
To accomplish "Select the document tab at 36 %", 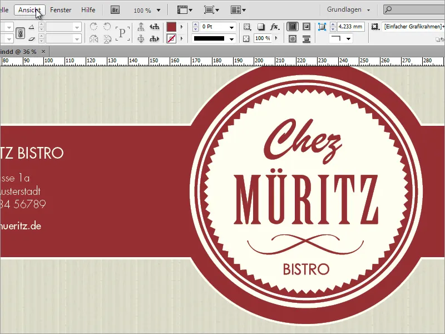I will pyautogui.click(x=18, y=52).
